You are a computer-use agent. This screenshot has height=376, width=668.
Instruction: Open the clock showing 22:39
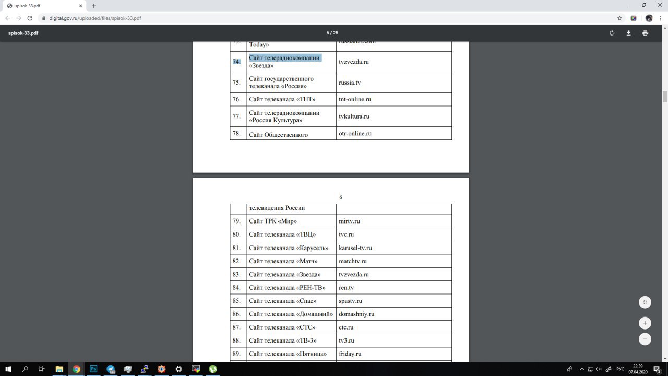coord(637,369)
